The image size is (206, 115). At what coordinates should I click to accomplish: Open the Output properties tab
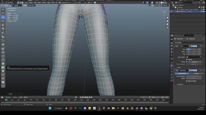[172, 46]
